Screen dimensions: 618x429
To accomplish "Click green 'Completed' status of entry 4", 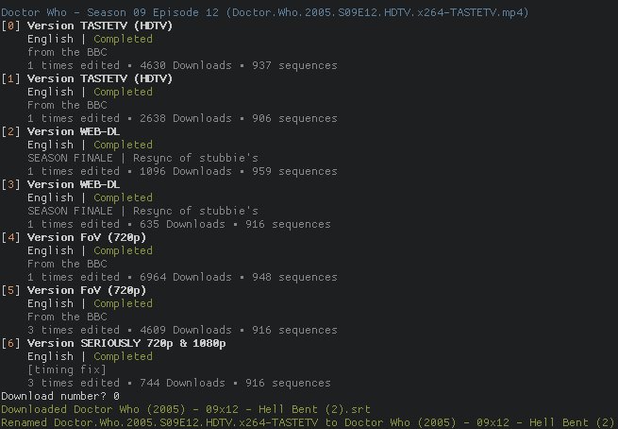I will (x=123, y=250).
